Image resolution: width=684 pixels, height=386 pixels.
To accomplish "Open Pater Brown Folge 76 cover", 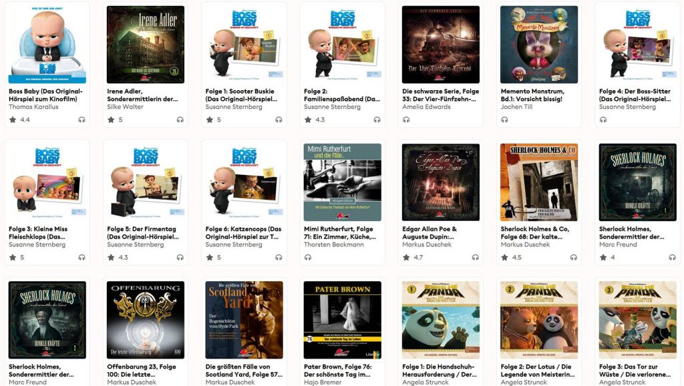I will pos(343,320).
